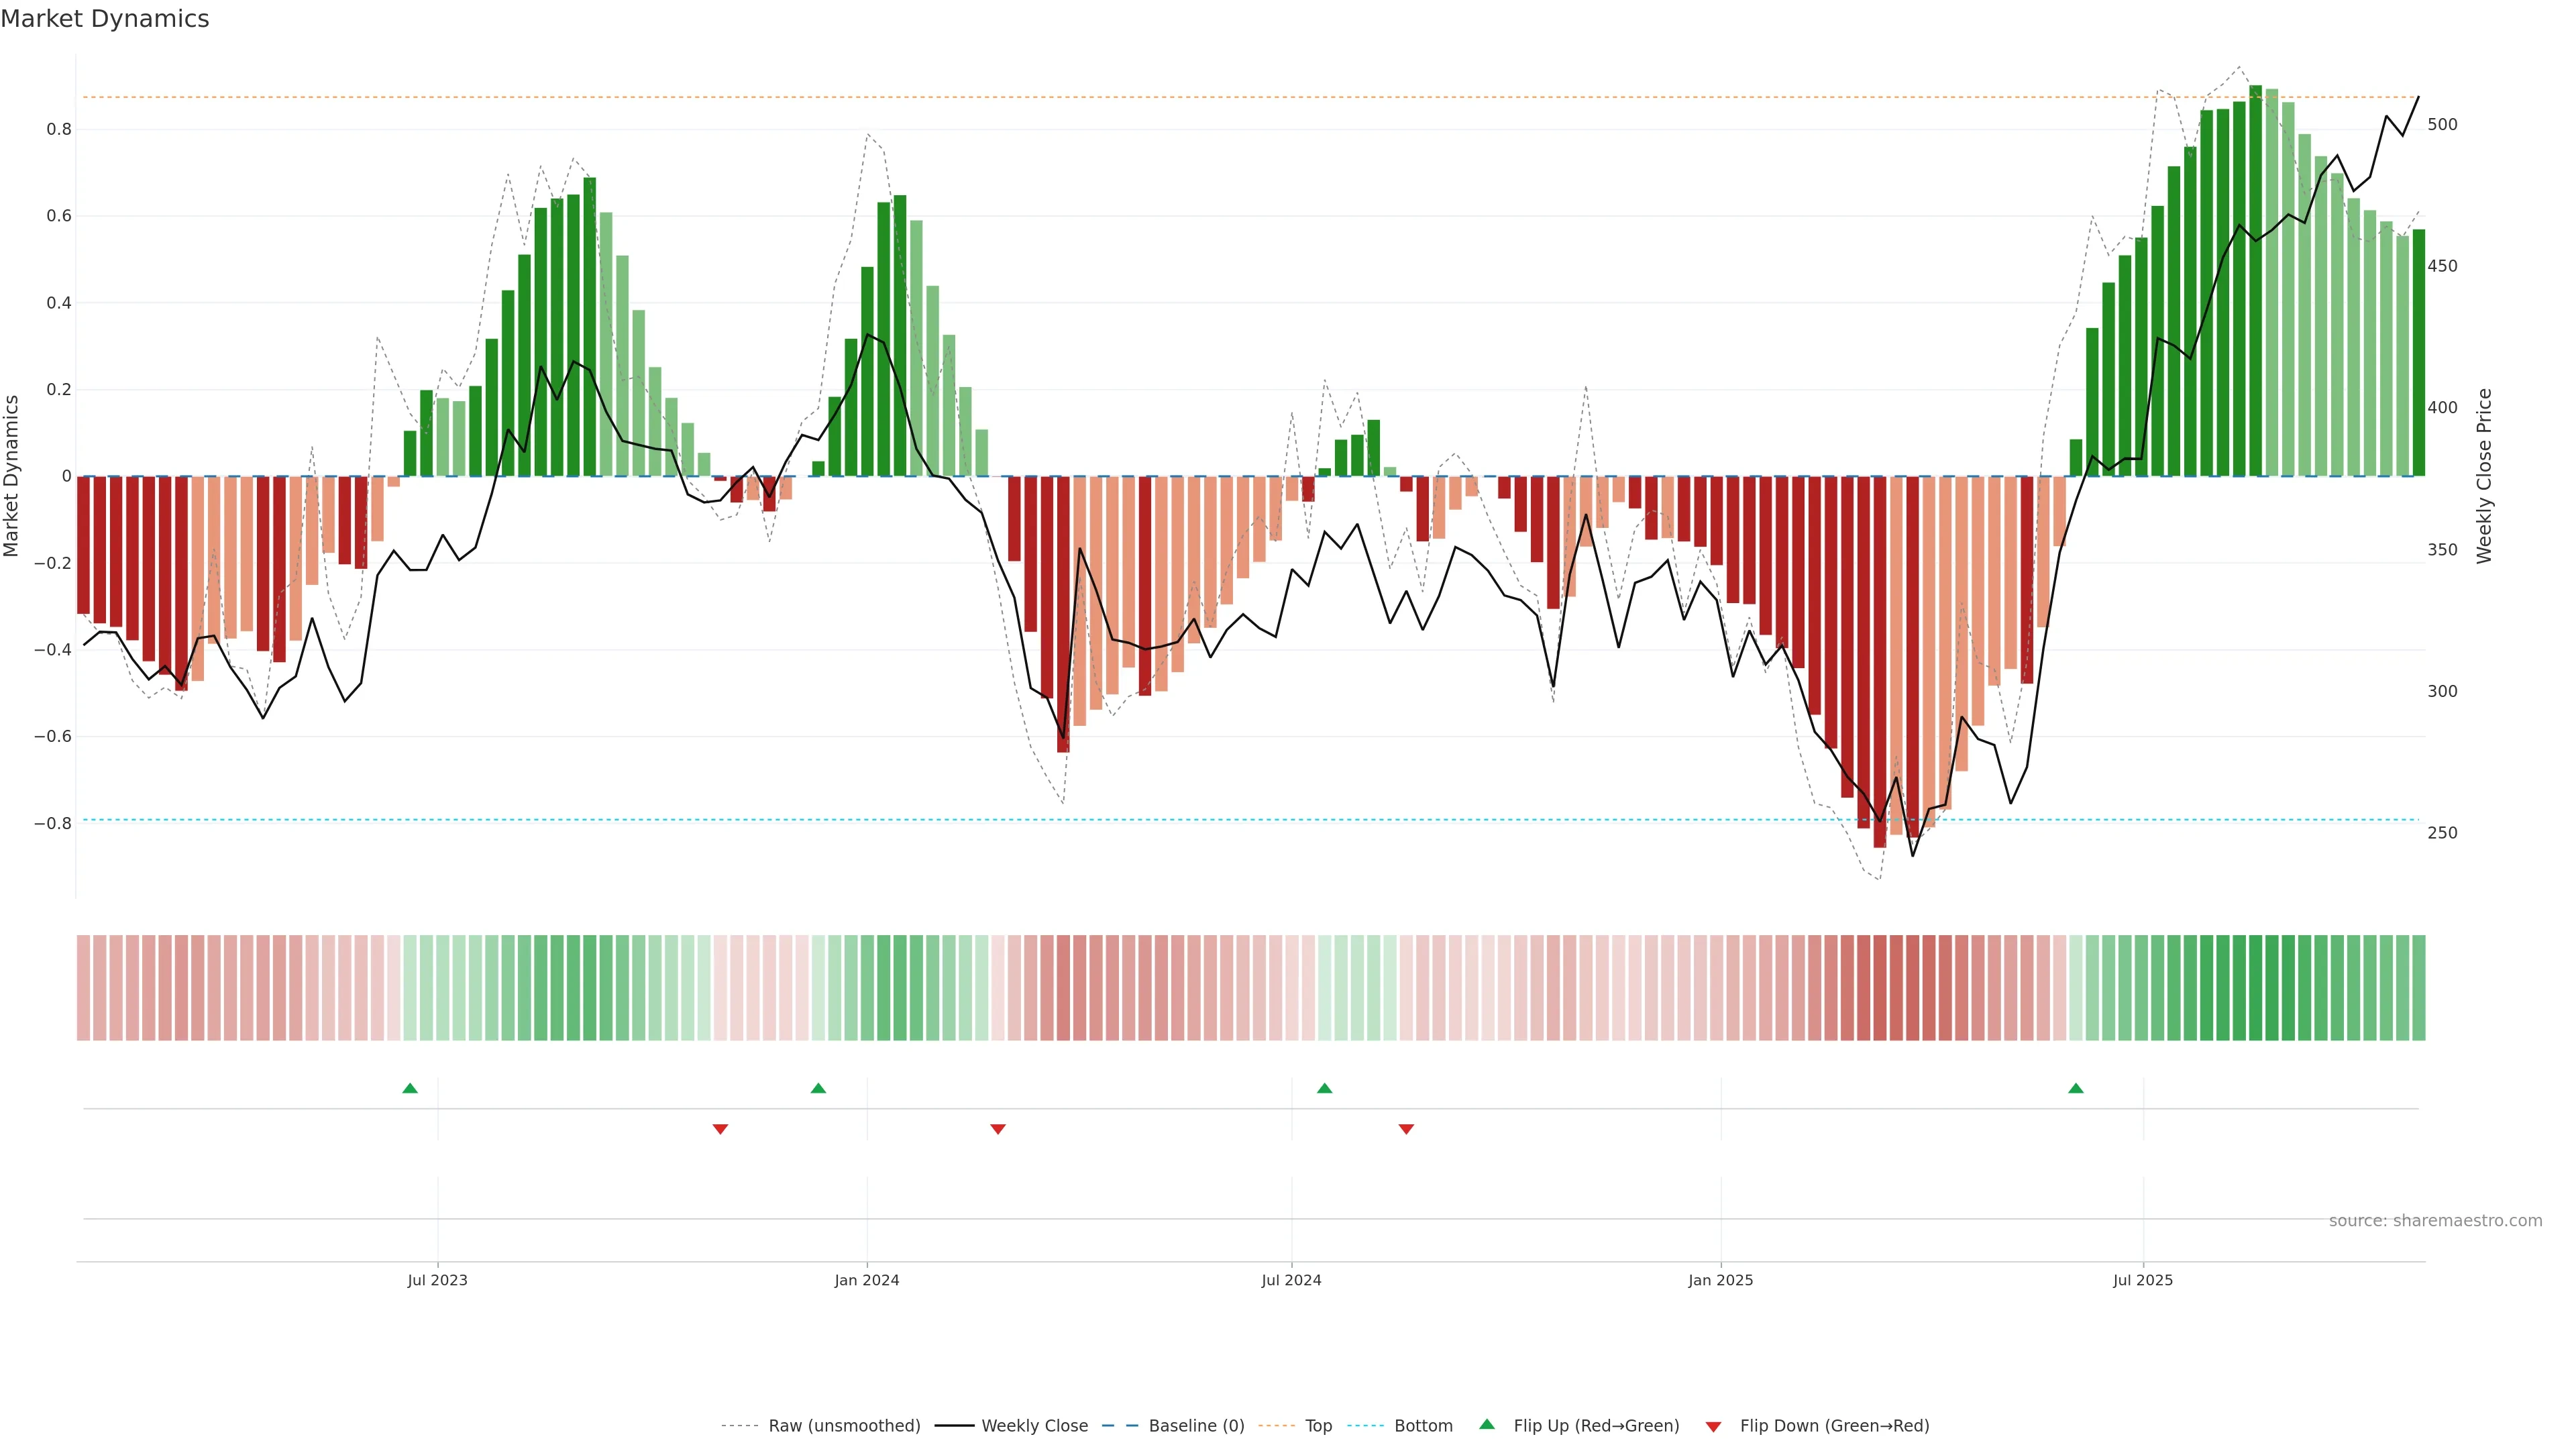
Task: Toggle the Weekly Close legend entry
Action: click(x=1034, y=1426)
